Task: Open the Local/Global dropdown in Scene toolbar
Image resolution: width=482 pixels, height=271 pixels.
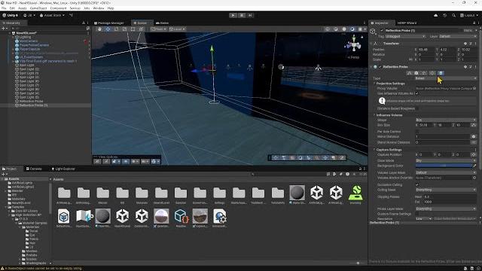Action: [177, 29]
